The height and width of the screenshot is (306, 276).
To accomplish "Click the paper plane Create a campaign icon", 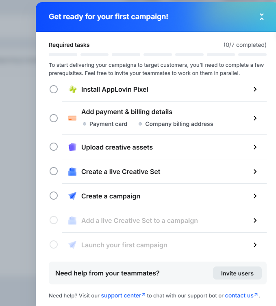I will (72, 196).
